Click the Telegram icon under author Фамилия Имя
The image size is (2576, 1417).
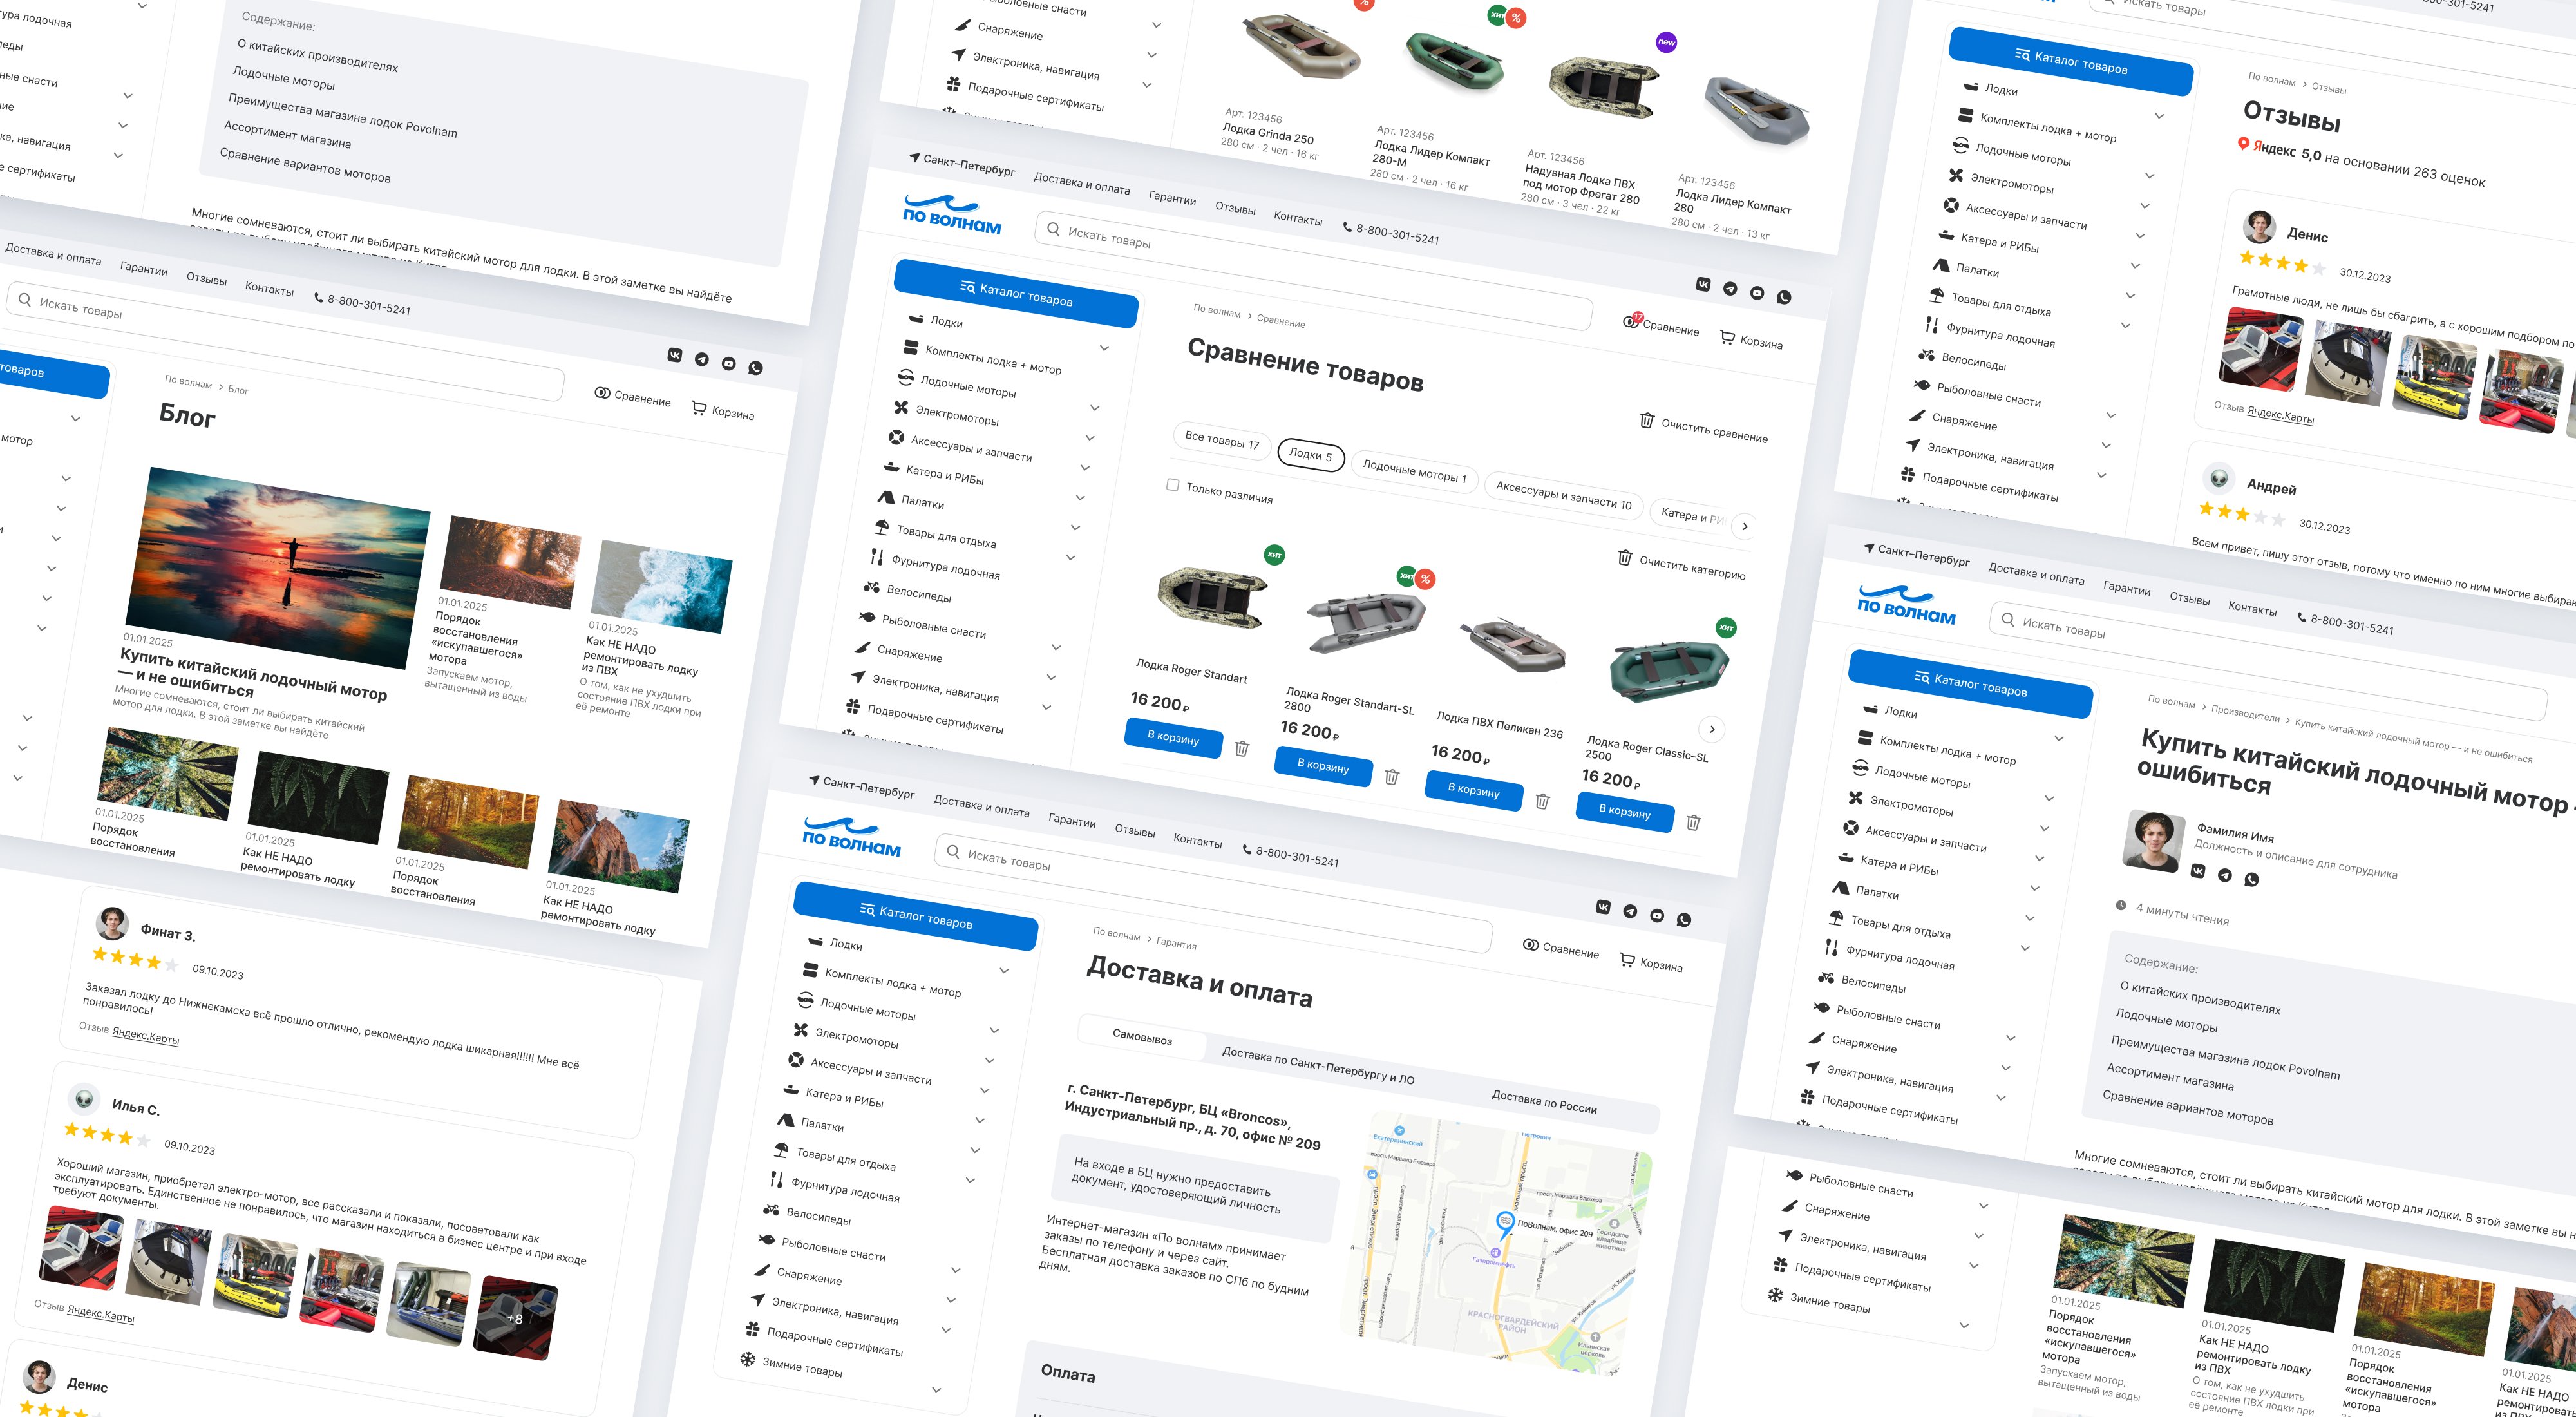pyautogui.click(x=2224, y=875)
